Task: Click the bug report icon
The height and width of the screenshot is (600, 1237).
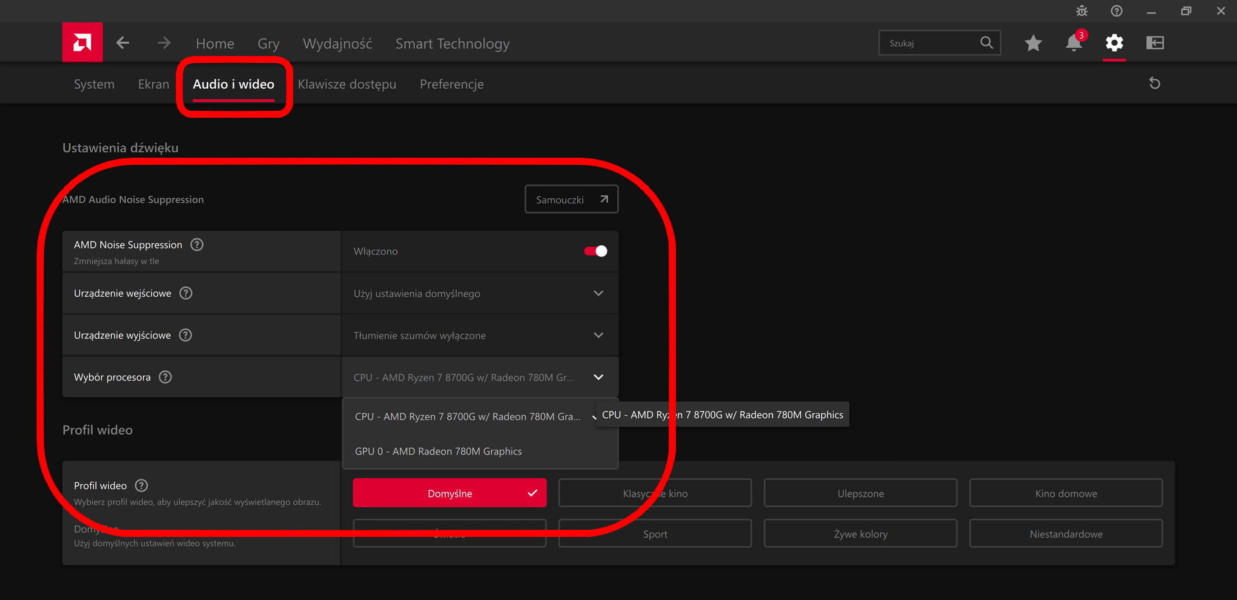Action: pos(1082,11)
